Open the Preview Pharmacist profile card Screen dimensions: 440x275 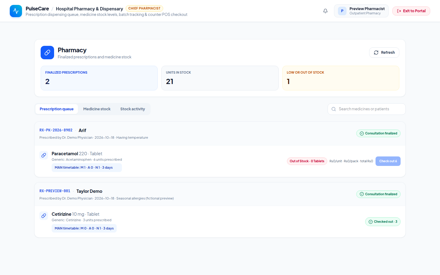click(x=361, y=11)
